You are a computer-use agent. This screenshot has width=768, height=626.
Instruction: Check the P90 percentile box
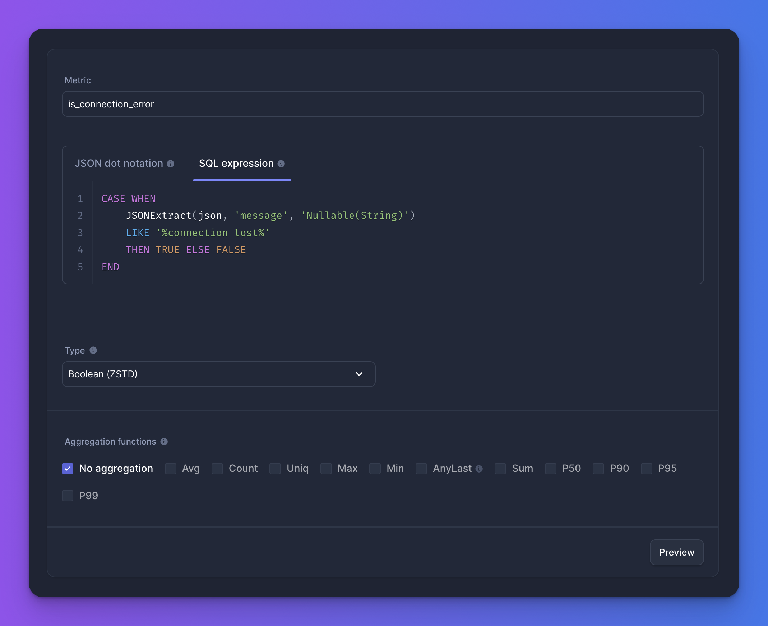[598, 468]
